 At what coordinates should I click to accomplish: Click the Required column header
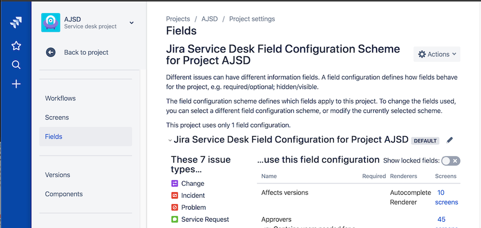pos(374,176)
